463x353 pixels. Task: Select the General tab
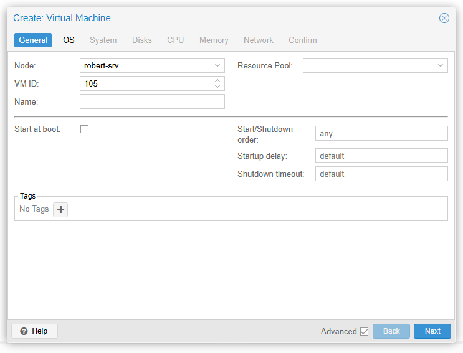tap(33, 40)
